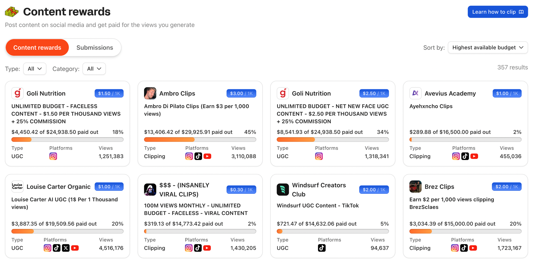Screen dimensions: 533x262
Task: Click the Ambro Clips payout progress bar
Action: pos(200,140)
